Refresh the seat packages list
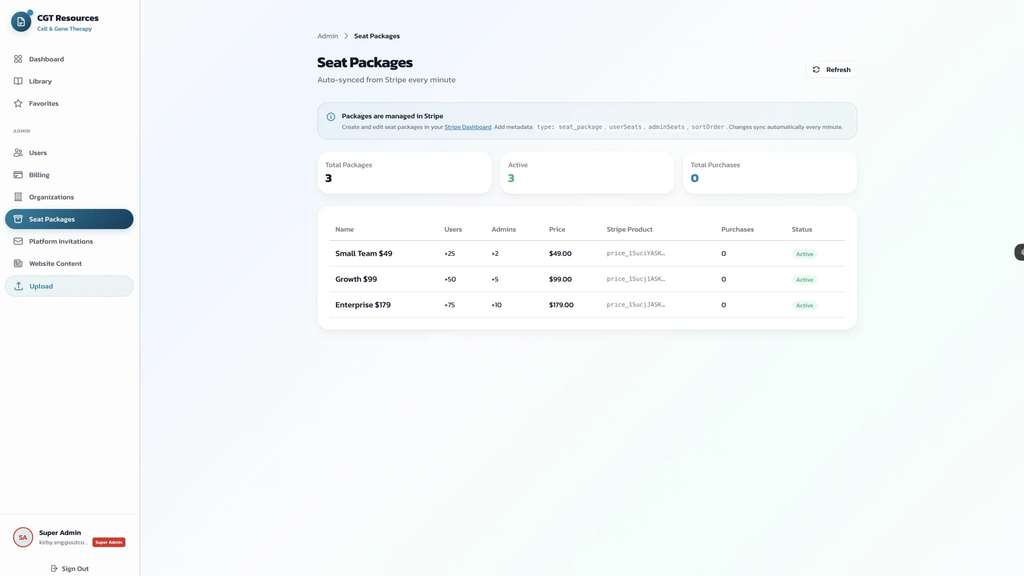The height and width of the screenshot is (576, 1024). (831, 70)
